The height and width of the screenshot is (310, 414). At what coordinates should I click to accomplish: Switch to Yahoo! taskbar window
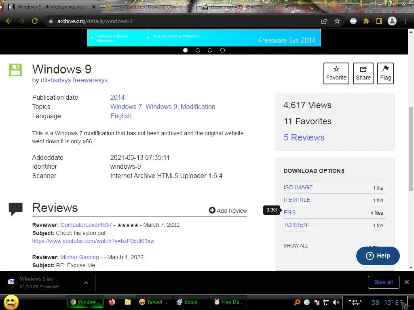pyautogui.click(x=154, y=302)
